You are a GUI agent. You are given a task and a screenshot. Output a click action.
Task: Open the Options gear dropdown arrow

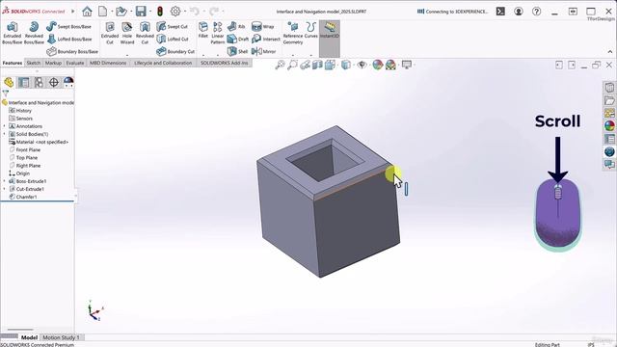[x=184, y=12]
